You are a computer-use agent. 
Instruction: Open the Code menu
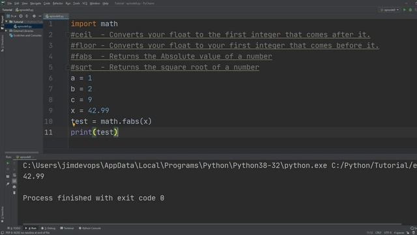pyautogui.click(x=46, y=3)
